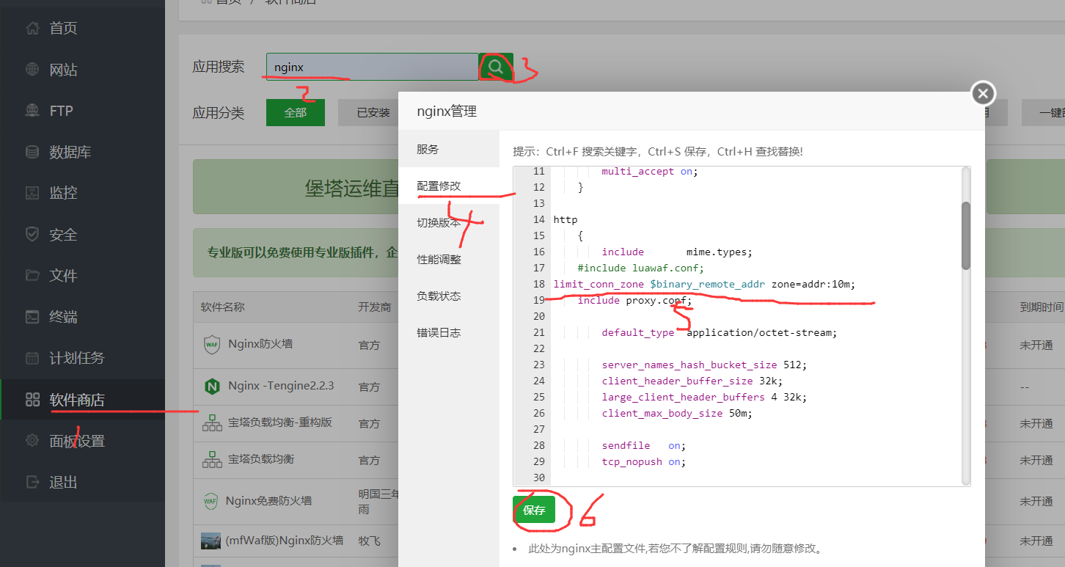Click the 退出 logout icon
This screenshot has height=567, width=1065.
click(x=32, y=482)
